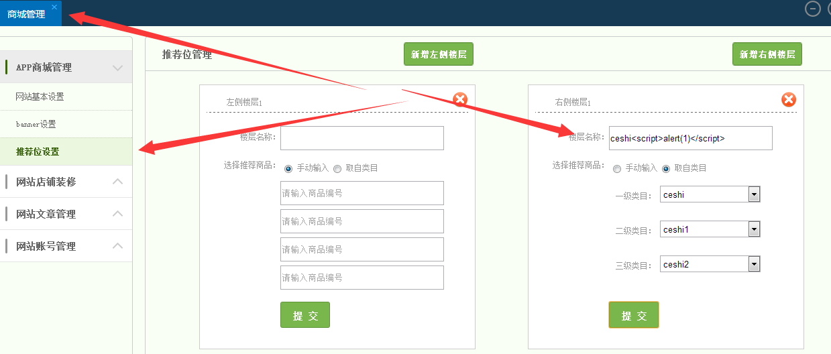This screenshot has height=354, width=831.
Task: Switch to the 商城管理 tab
Action: pos(26,13)
